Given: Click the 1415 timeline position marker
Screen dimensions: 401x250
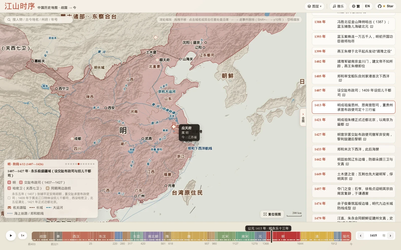Looking at the screenshot, I should 271,236.
